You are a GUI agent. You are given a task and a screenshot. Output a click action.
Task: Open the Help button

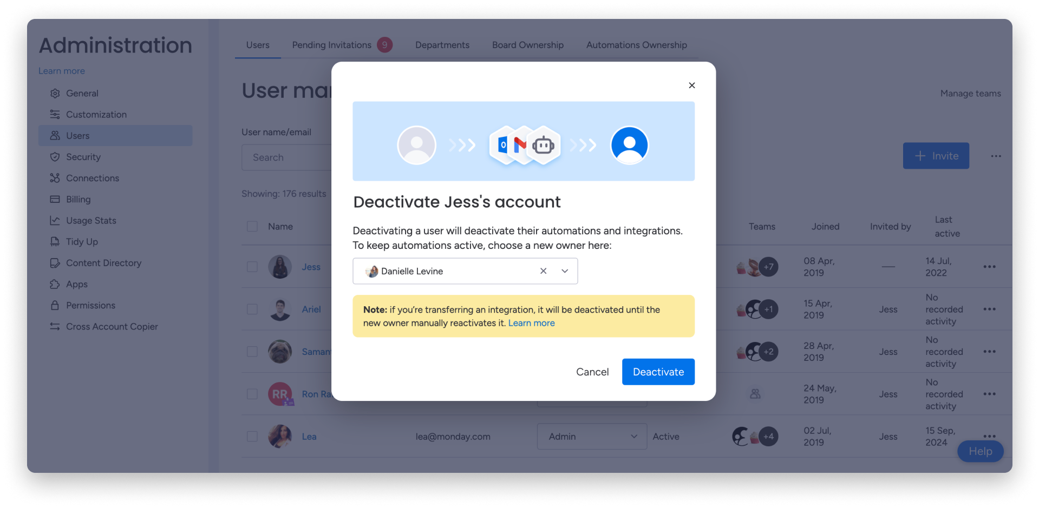click(980, 451)
